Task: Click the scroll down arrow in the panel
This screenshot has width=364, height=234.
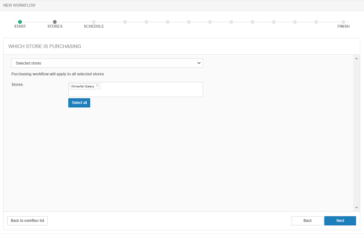Action: coord(356,208)
